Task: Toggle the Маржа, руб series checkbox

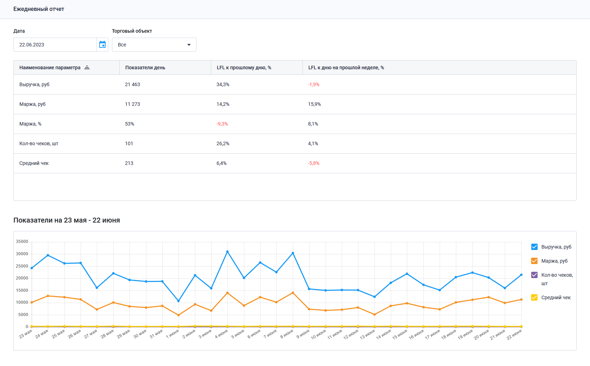Action: pos(534,261)
